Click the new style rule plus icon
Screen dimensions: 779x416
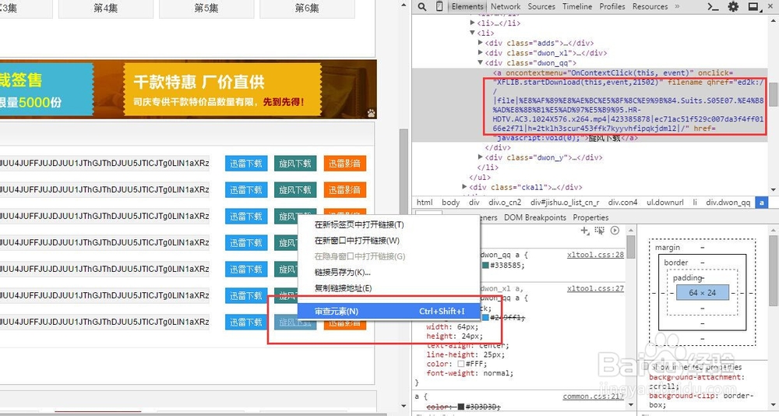click(x=585, y=231)
